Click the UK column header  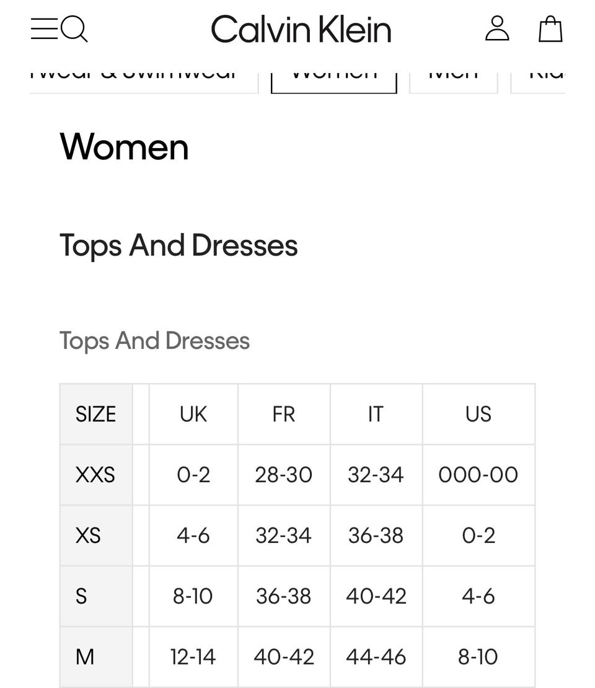click(193, 414)
